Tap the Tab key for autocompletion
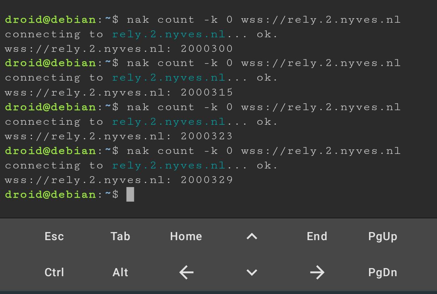The image size is (437, 294). click(x=120, y=236)
